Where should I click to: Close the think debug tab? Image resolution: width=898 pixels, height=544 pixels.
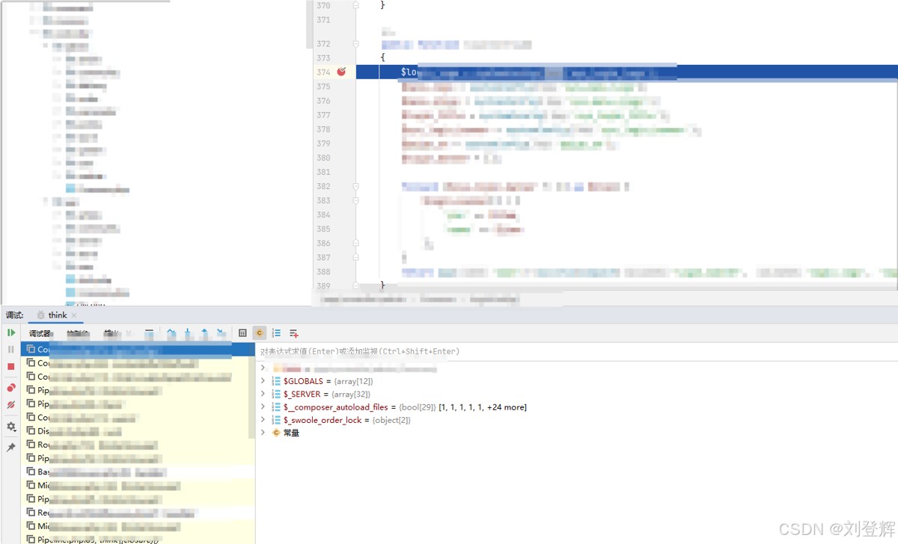click(x=74, y=316)
